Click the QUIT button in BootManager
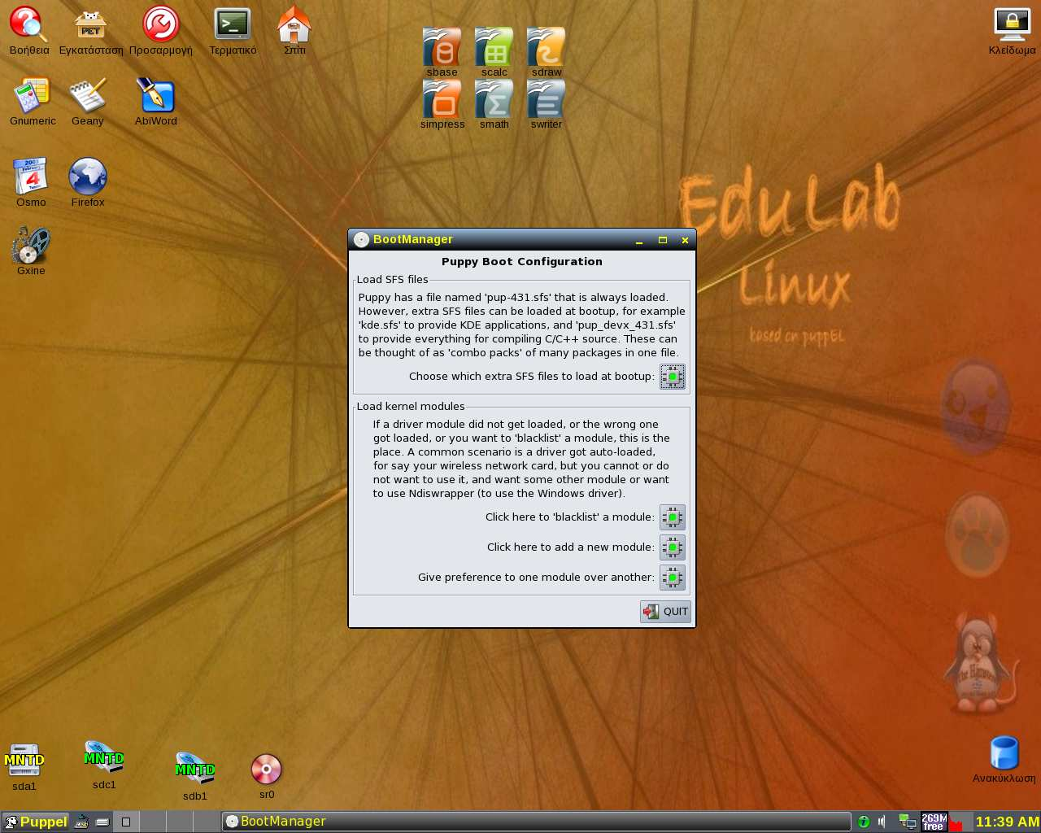1041x833 pixels. coord(665,612)
